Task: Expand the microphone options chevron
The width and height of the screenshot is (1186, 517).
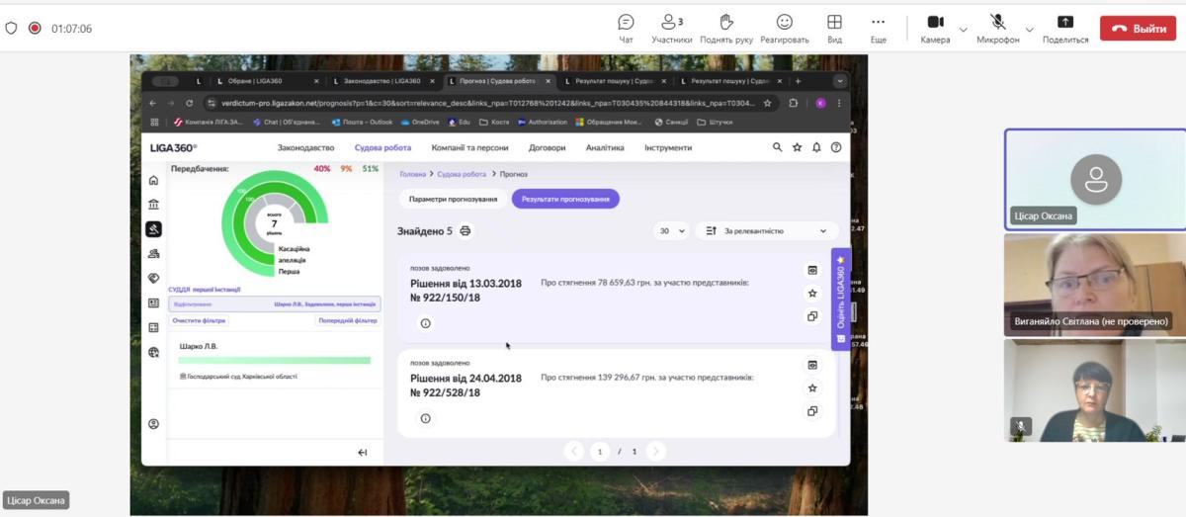Action: pos(1031,30)
